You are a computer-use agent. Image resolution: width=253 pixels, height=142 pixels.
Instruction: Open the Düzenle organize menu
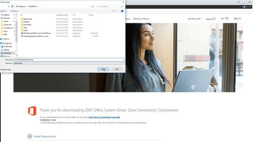point(3,11)
